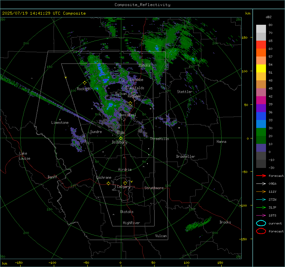Viewport: 285px width, 267px height.
Task: Click the cyan 27ZW arrow icon
Action: (x=261, y=200)
